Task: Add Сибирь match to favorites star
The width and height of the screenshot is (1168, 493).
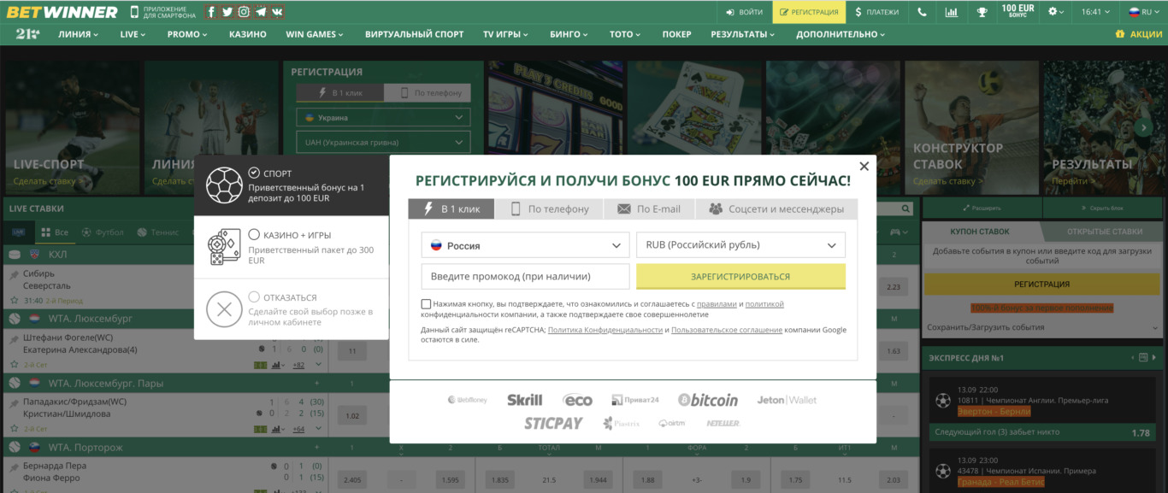Action: pos(14,301)
